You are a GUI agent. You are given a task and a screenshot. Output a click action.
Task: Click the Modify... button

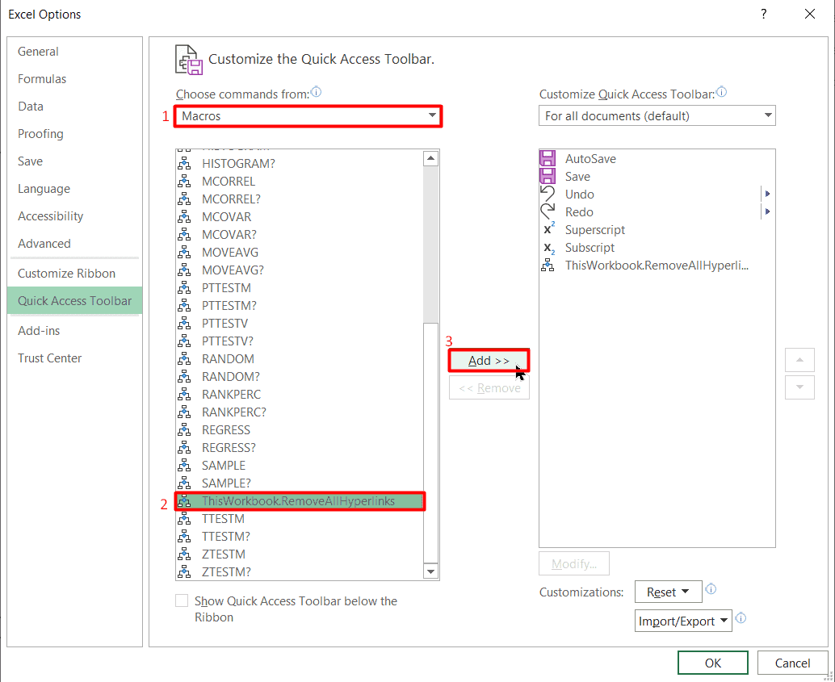click(x=574, y=564)
